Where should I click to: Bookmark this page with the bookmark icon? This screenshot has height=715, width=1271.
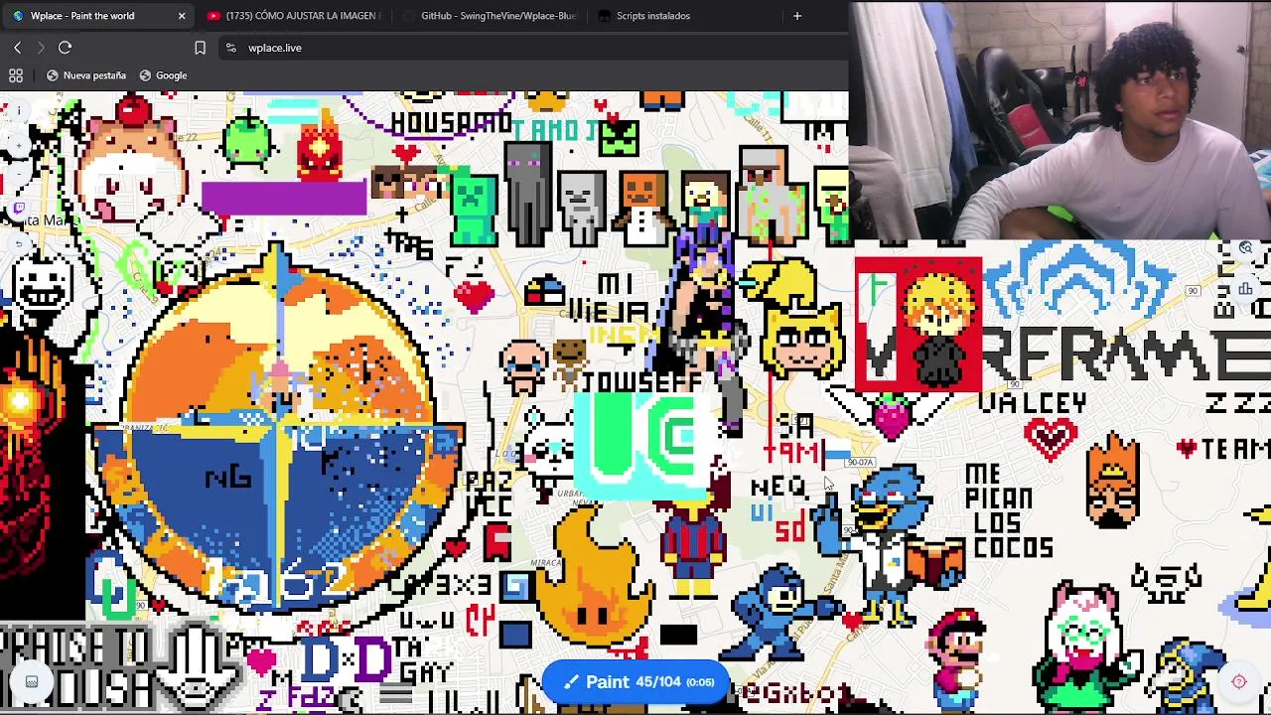[200, 48]
